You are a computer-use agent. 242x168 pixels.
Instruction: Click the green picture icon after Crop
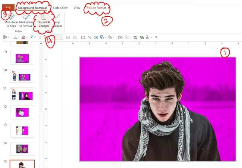(142, 37)
